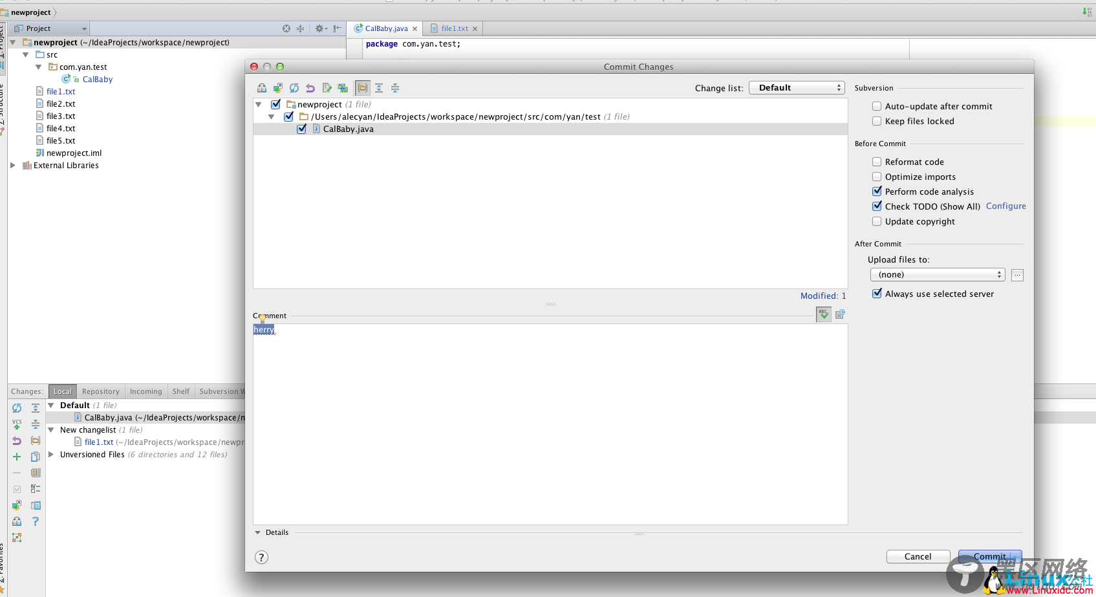The width and height of the screenshot is (1096, 597).
Task: Open Project panel settings gear
Action: pyautogui.click(x=321, y=28)
